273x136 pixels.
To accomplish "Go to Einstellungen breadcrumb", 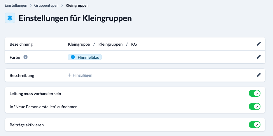I will point(16,6).
